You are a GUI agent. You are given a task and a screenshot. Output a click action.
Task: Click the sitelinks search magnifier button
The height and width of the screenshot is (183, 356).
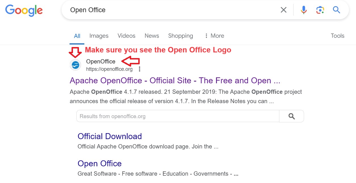pyautogui.click(x=291, y=116)
